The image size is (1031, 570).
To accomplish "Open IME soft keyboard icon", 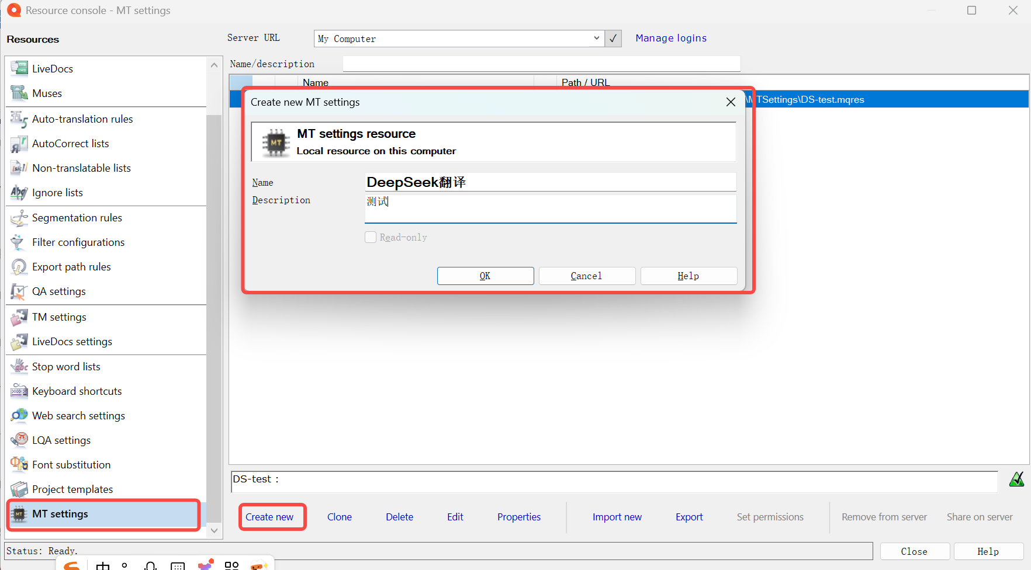I will (178, 566).
